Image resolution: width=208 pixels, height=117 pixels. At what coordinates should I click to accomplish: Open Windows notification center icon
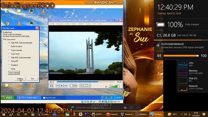(x=204, y=114)
